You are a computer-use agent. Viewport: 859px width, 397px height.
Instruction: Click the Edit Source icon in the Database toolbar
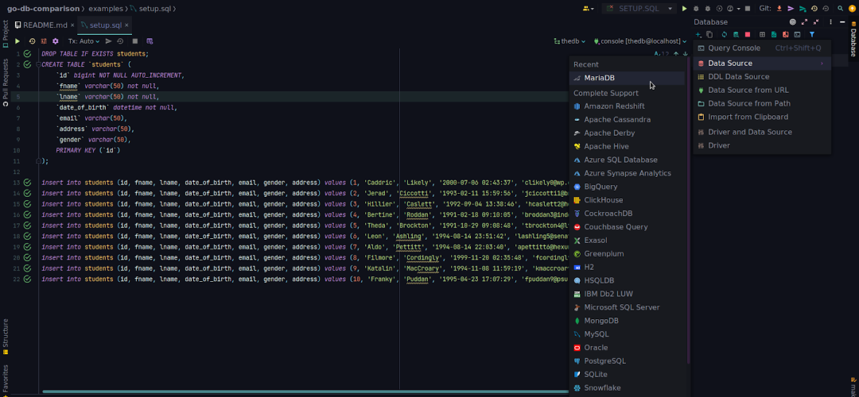pyautogui.click(x=774, y=34)
